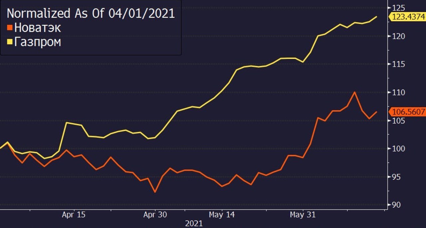Viewport: 426px width, 228px height.
Task: Click the orange Новатэк legend color square
Action: [9, 28]
